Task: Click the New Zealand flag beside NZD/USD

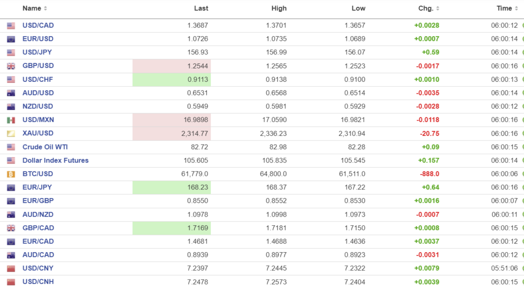Action: pos(11,107)
